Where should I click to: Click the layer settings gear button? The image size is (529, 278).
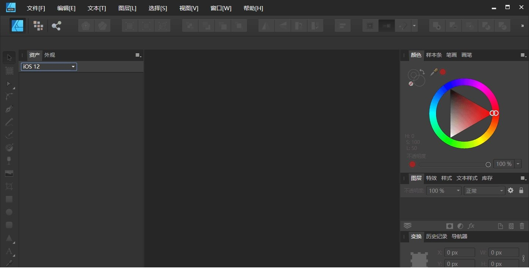510,191
